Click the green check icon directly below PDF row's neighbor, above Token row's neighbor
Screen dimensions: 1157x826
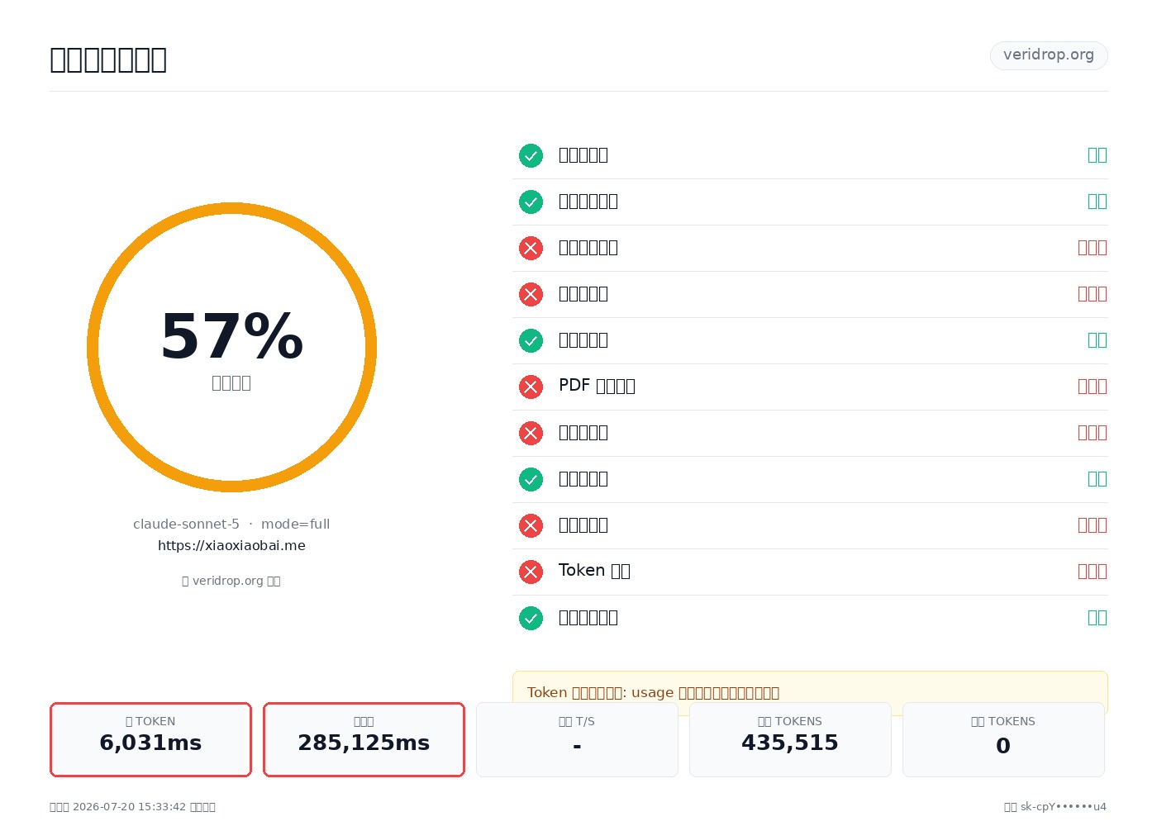coord(531,479)
